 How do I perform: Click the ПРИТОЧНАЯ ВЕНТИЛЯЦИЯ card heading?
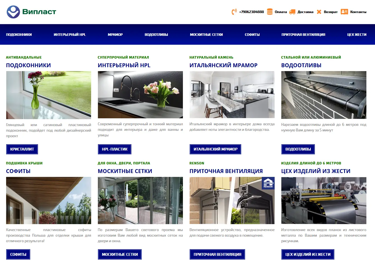point(226,171)
